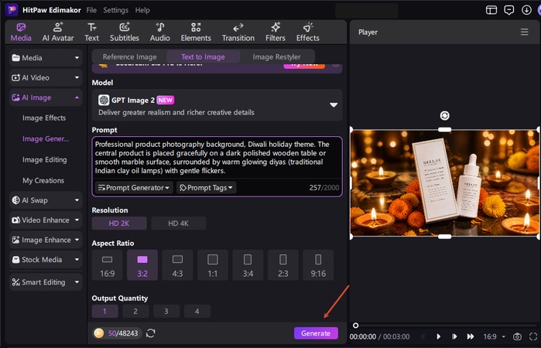The height and width of the screenshot is (348, 541).
Task: Open the Text tool
Action: pos(92,32)
